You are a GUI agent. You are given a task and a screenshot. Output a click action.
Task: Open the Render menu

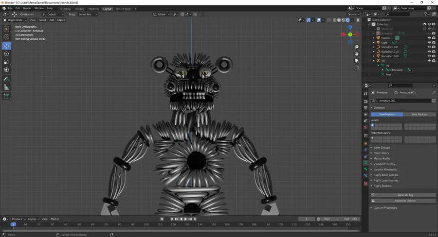tap(27, 8)
